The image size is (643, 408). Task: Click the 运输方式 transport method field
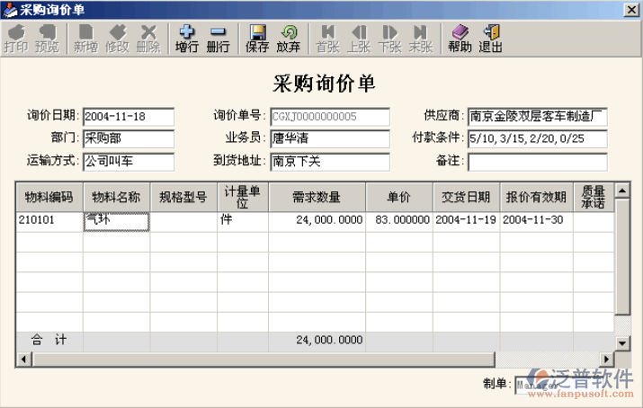pyautogui.click(x=128, y=162)
